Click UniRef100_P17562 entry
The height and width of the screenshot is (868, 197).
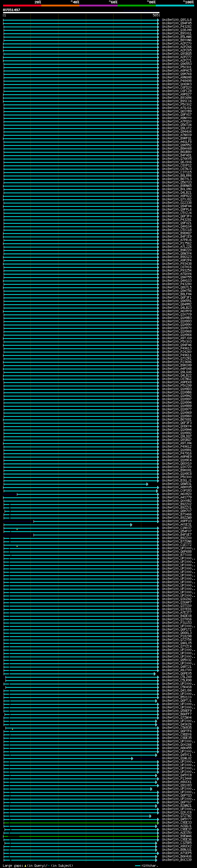click(x=177, y=243)
